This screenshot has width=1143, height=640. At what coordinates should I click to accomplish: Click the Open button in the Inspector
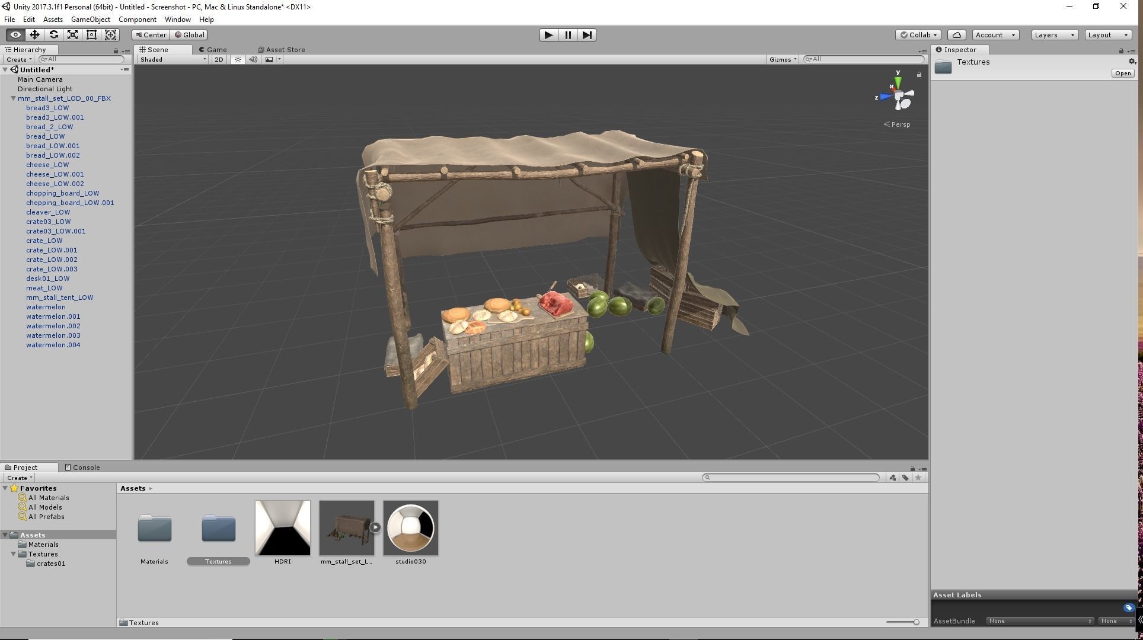point(1122,73)
